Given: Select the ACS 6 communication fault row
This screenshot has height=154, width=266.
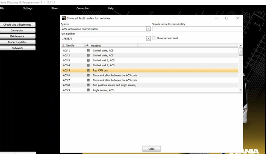Looking at the screenshot, I should coord(148,75).
